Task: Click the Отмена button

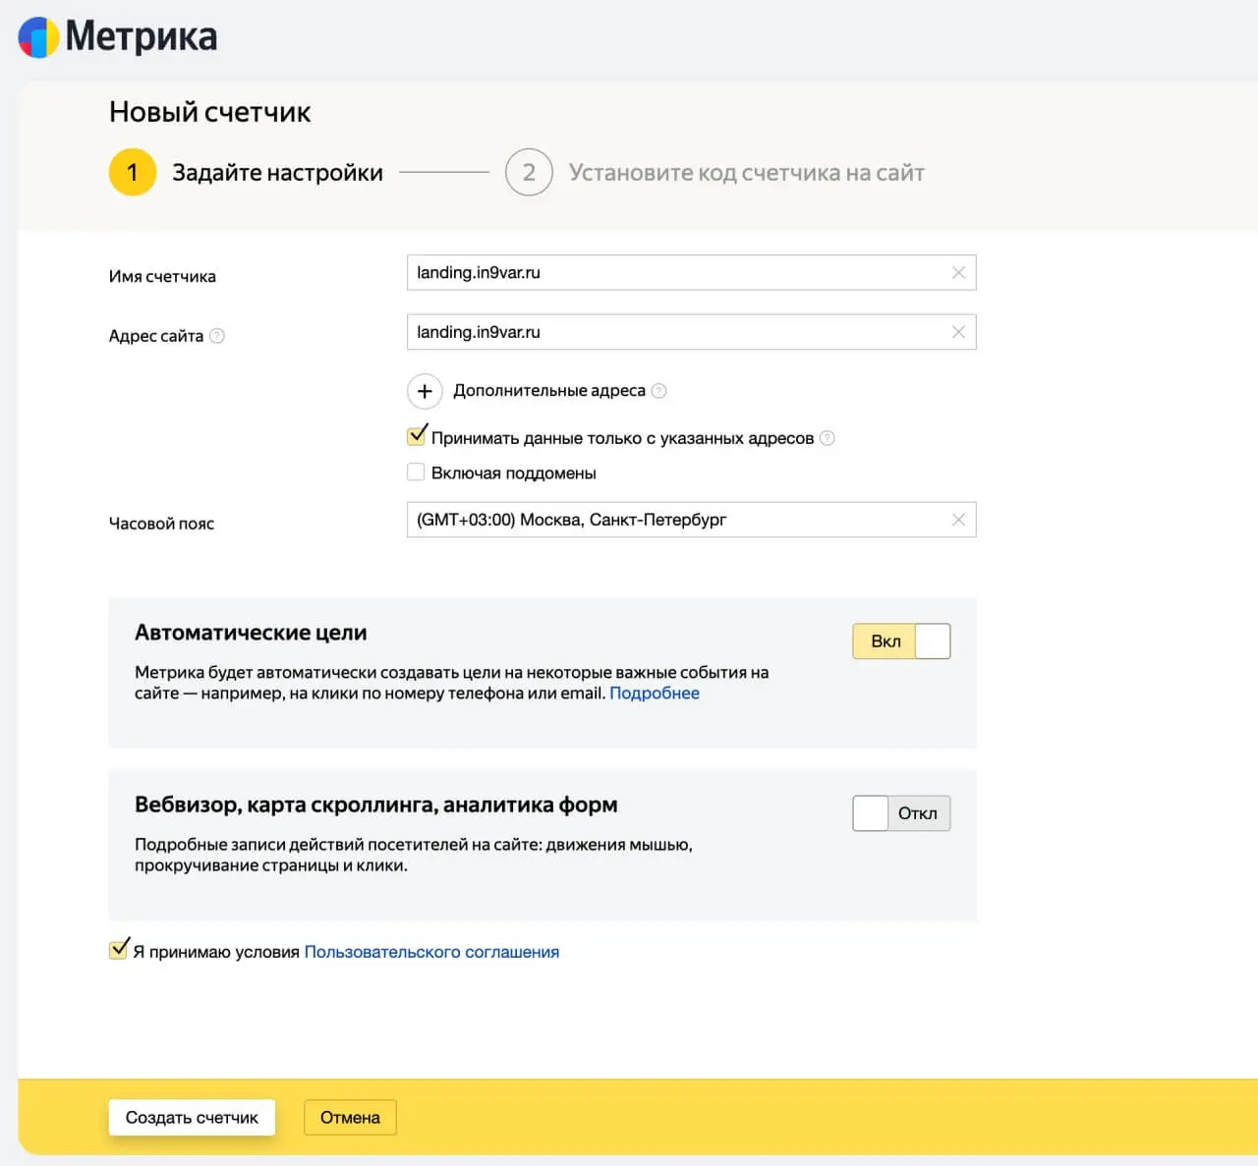Action: point(350,1118)
